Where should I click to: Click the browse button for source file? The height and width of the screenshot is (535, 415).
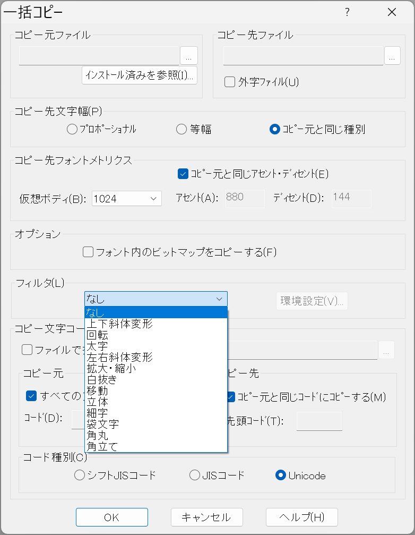(x=189, y=56)
